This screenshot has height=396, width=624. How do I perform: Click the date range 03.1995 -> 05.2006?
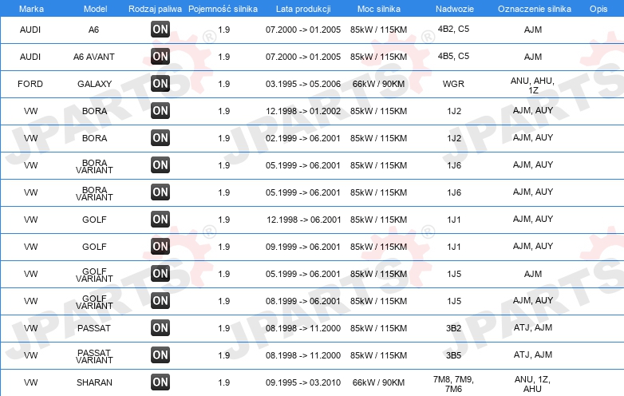pyautogui.click(x=303, y=84)
